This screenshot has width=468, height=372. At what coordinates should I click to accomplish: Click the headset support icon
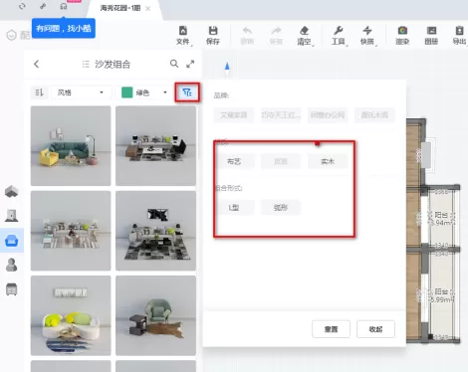coord(64,6)
